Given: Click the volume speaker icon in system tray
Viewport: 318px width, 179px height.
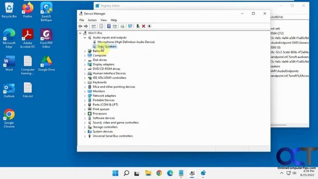Looking at the screenshot, I should 294,173.
